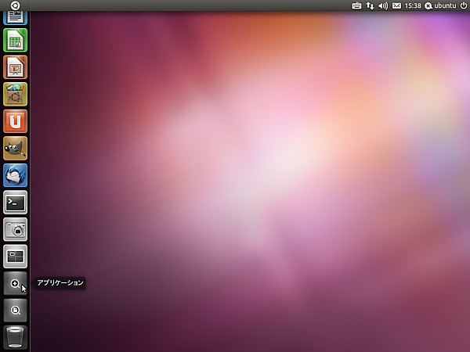The width and height of the screenshot is (470, 352).
Task: Open the keyboard input method indicator
Action: (x=356, y=5)
